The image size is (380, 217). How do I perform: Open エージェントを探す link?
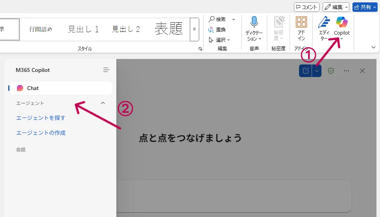[x=41, y=118]
